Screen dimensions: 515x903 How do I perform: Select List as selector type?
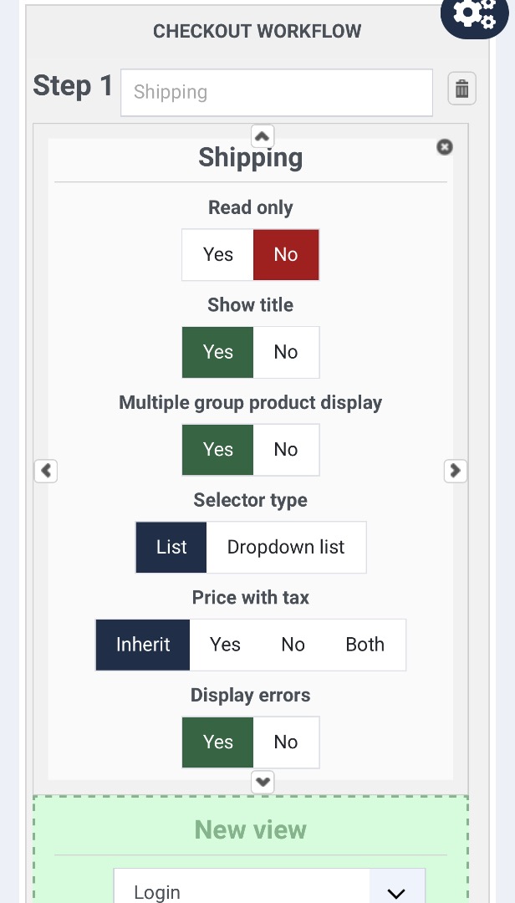tap(171, 547)
